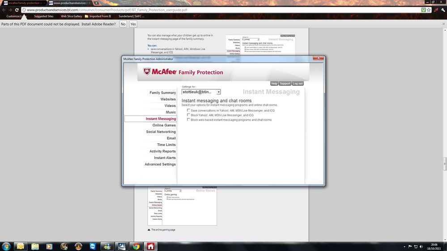
Task: Open Advanced Settings in McAfee sidebar
Action: [160, 164]
